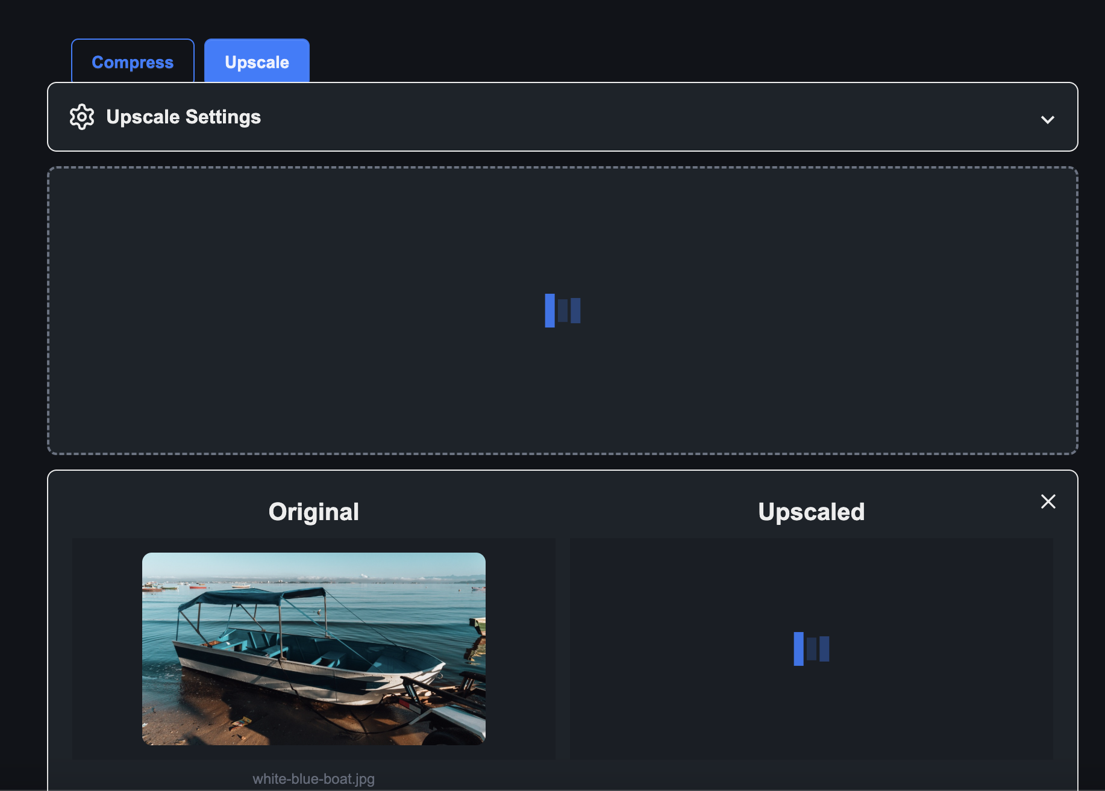Click the Upscale Settings label
Image resolution: width=1105 pixels, height=791 pixels.
(184, 117)
